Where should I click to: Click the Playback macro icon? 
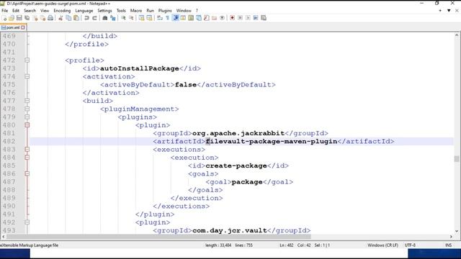pyautogui.click(x=248, y=18)
